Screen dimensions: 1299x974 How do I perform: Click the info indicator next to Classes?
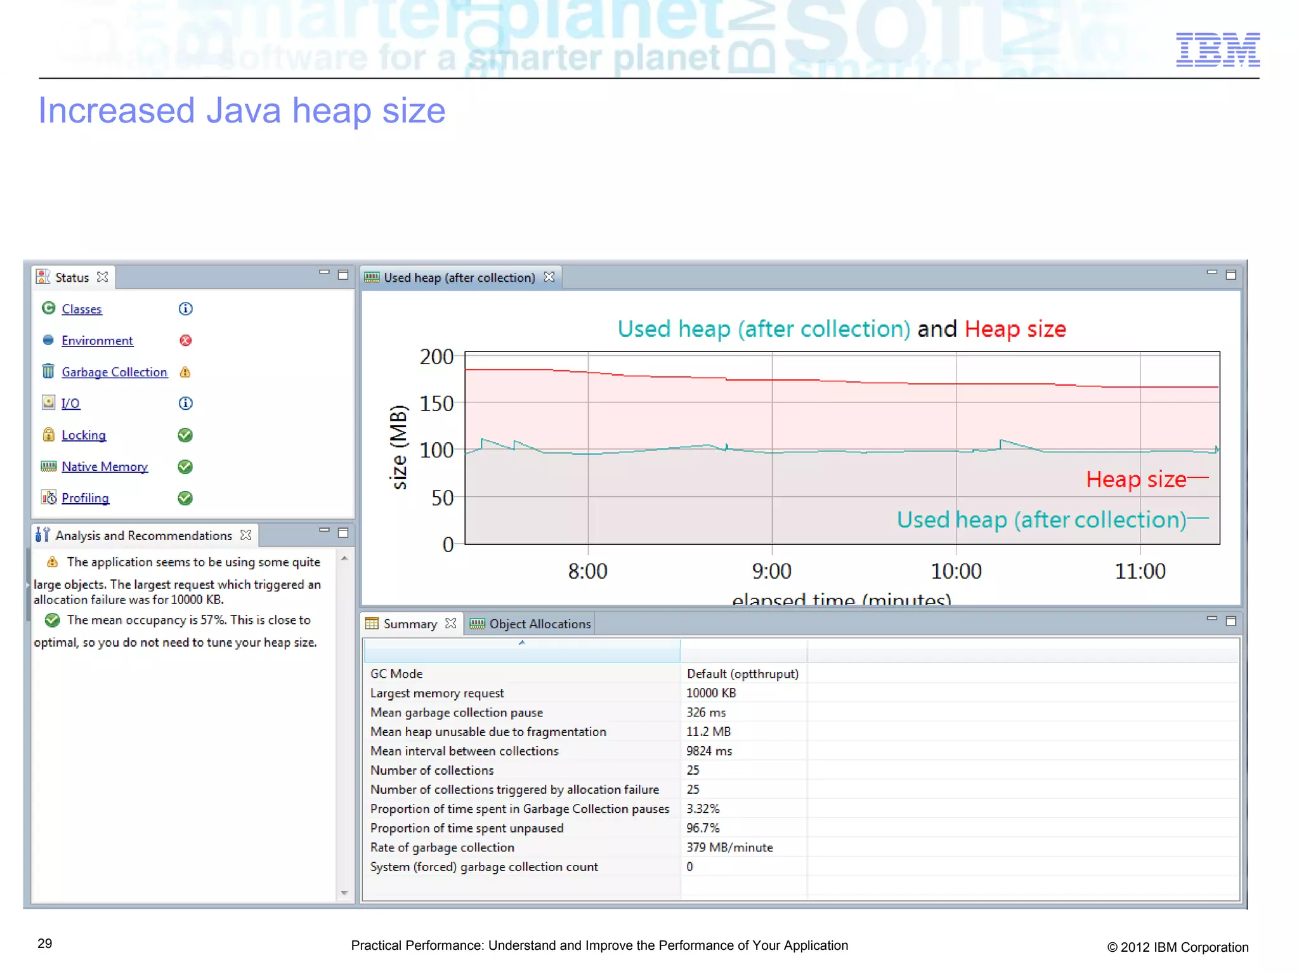pyautogui.click(x=185, y=309)
